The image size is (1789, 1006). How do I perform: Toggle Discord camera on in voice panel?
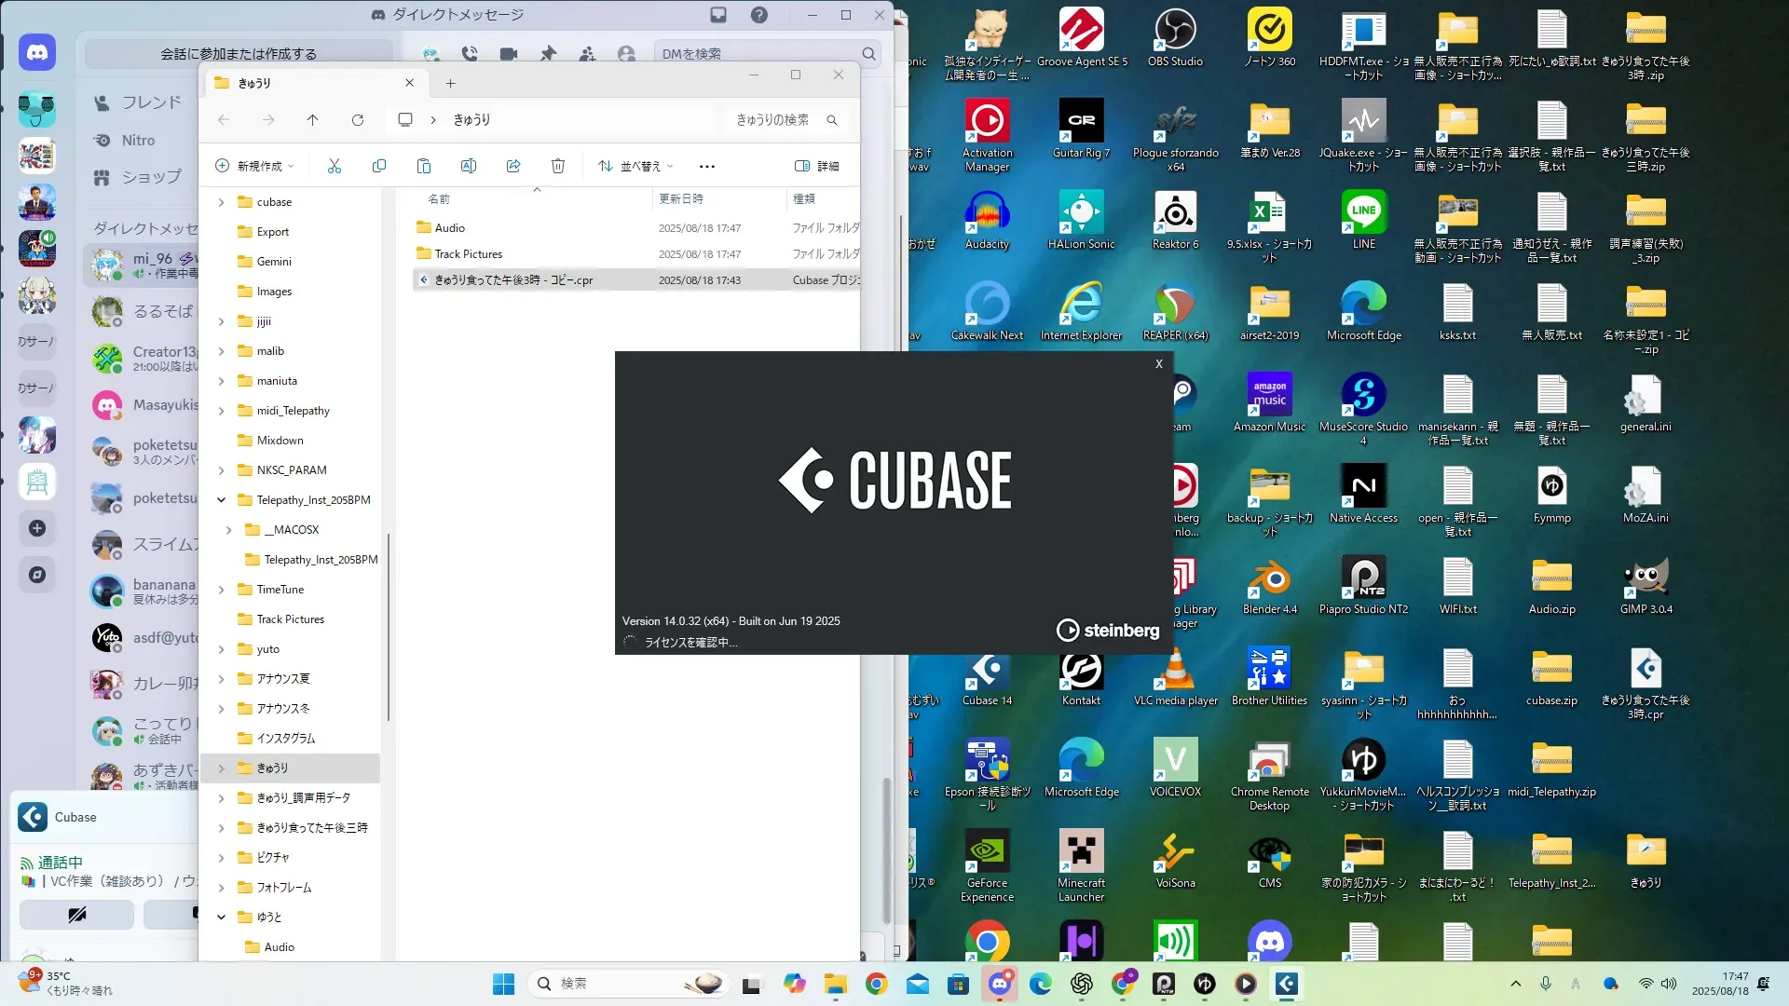pos(76,915)
